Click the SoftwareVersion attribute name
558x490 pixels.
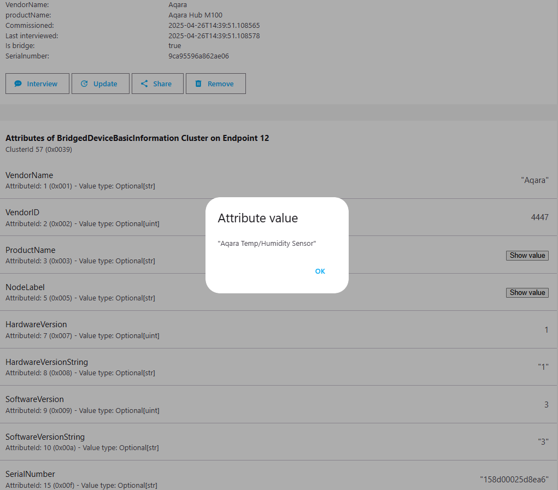pyautogui.click(x=34, y=399)
